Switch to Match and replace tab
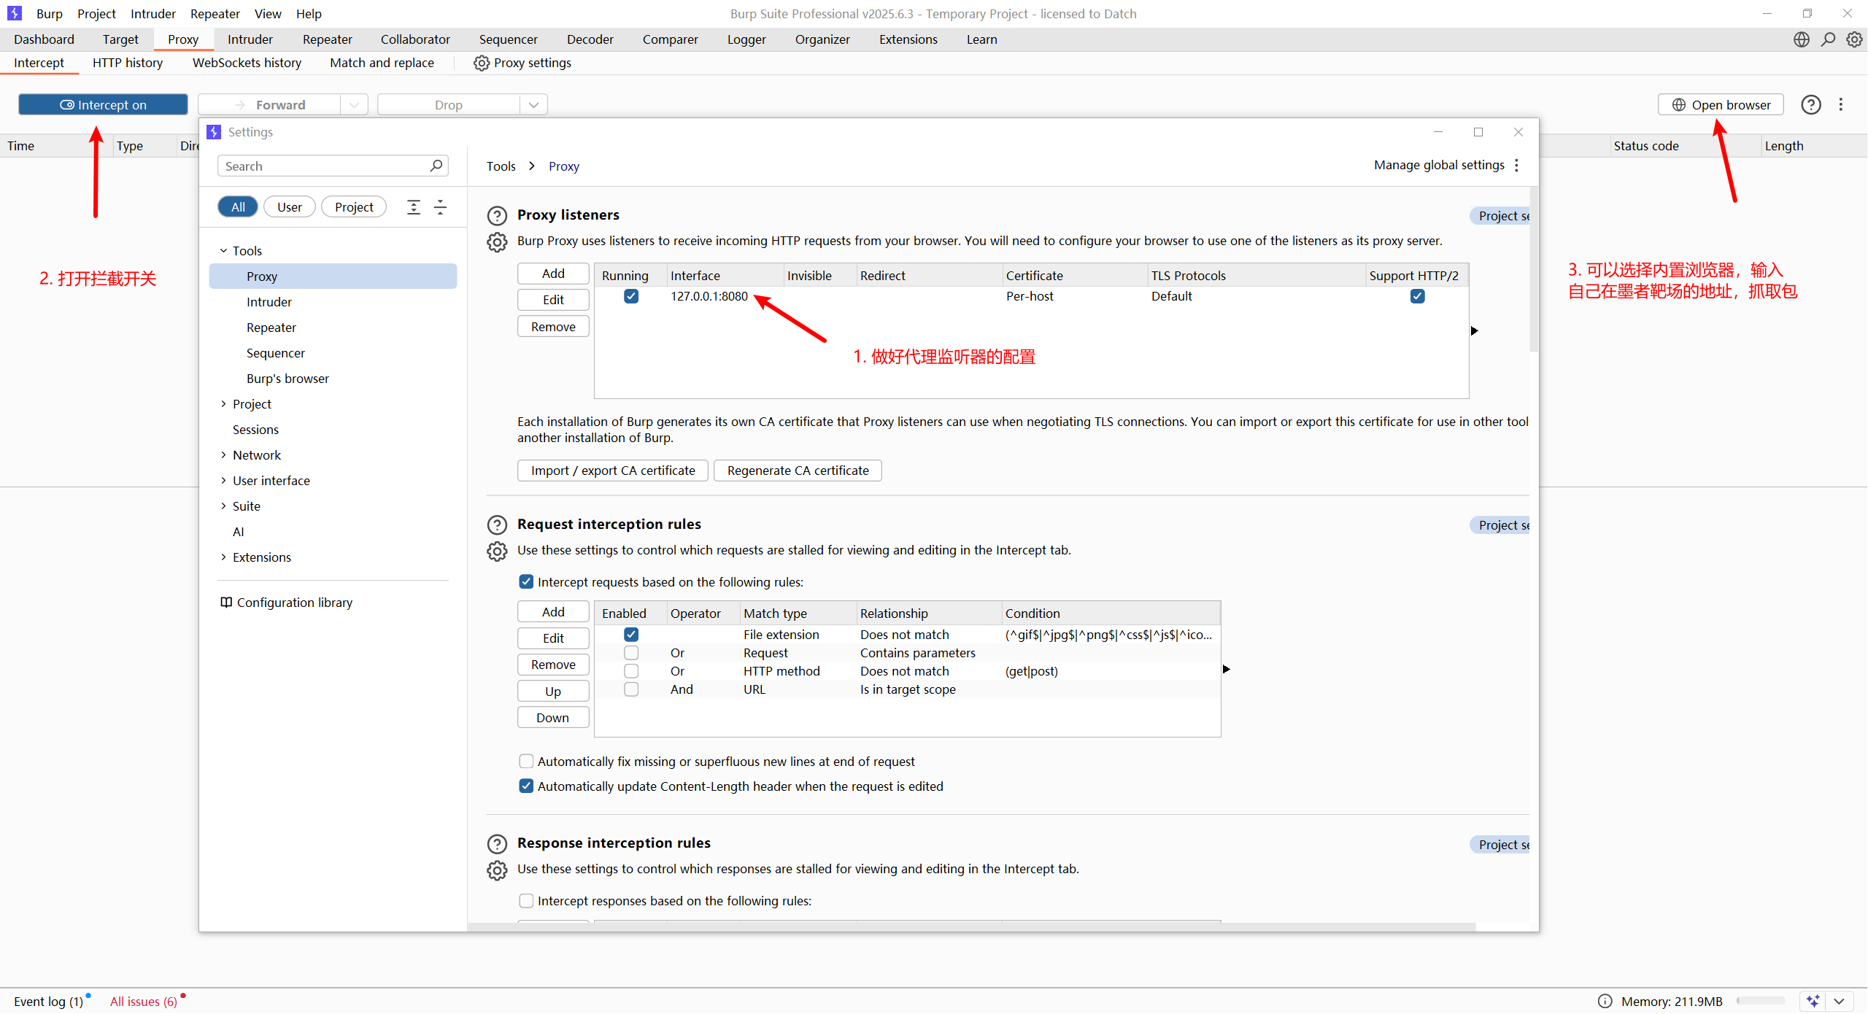The width and height of the screenshot is (1868, 1014). coord(382,63)
